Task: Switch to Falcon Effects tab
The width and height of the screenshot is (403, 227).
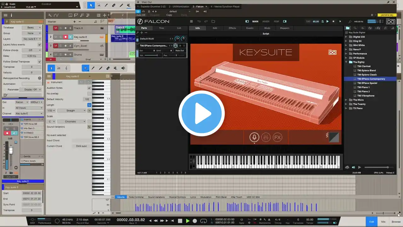Action: [x=232, y=28]
